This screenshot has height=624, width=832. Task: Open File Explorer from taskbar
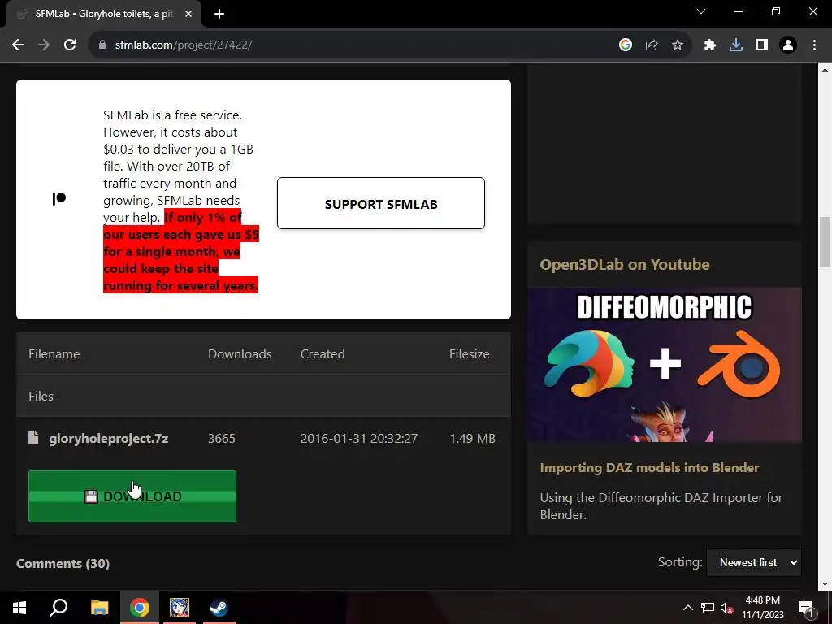[x=99, y=608]
